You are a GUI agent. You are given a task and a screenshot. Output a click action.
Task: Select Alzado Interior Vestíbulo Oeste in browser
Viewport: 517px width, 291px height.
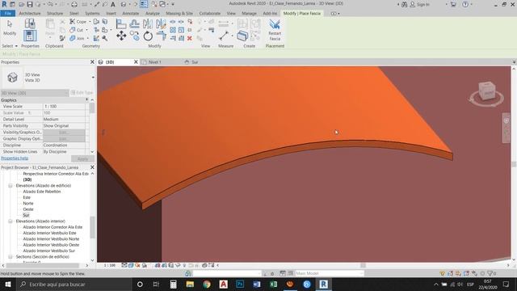click(x=51, y=245)
